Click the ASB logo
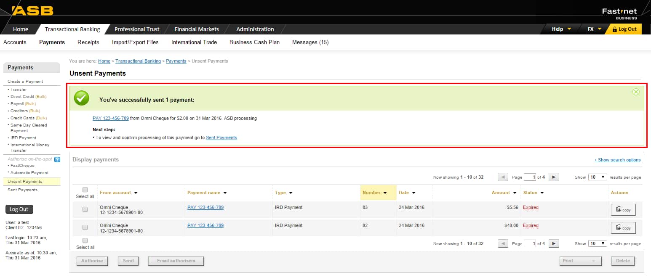 pos(33,11)
